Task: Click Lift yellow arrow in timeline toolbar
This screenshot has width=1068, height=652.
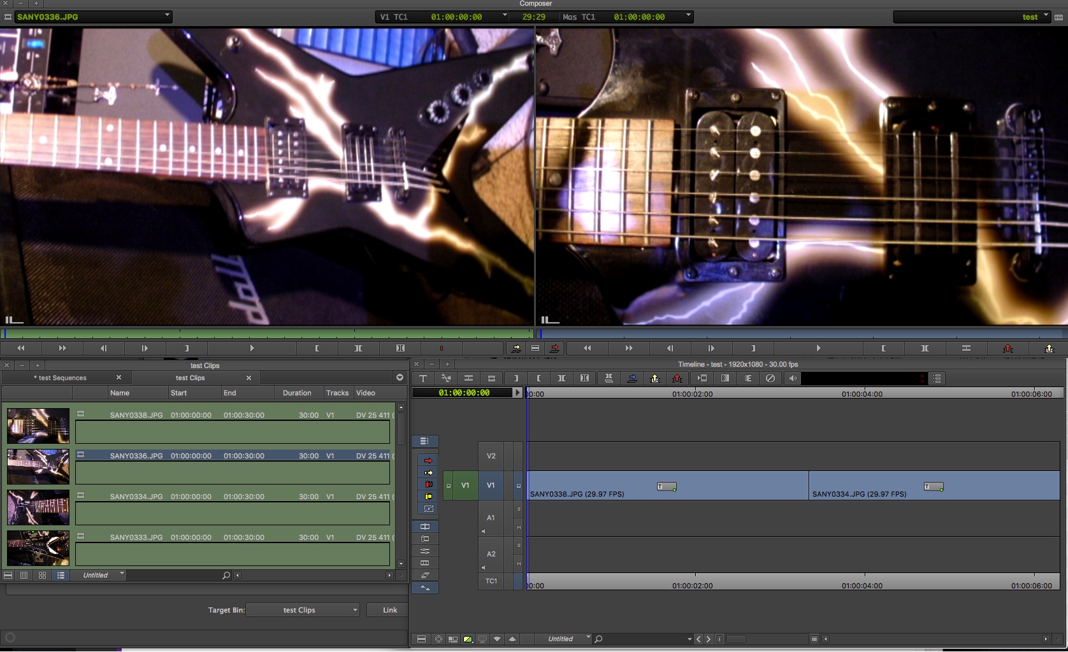Action: click(x=654, y=378)
